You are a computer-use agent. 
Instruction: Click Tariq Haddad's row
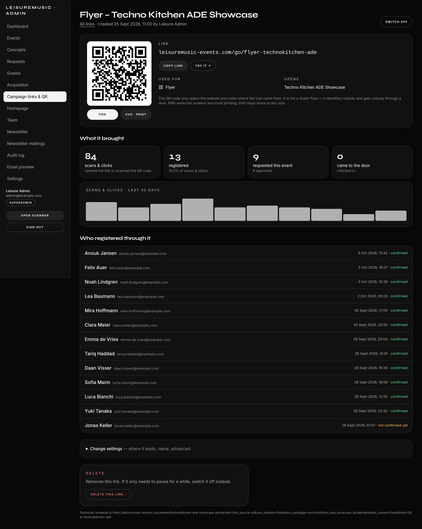tap(246, 354)
